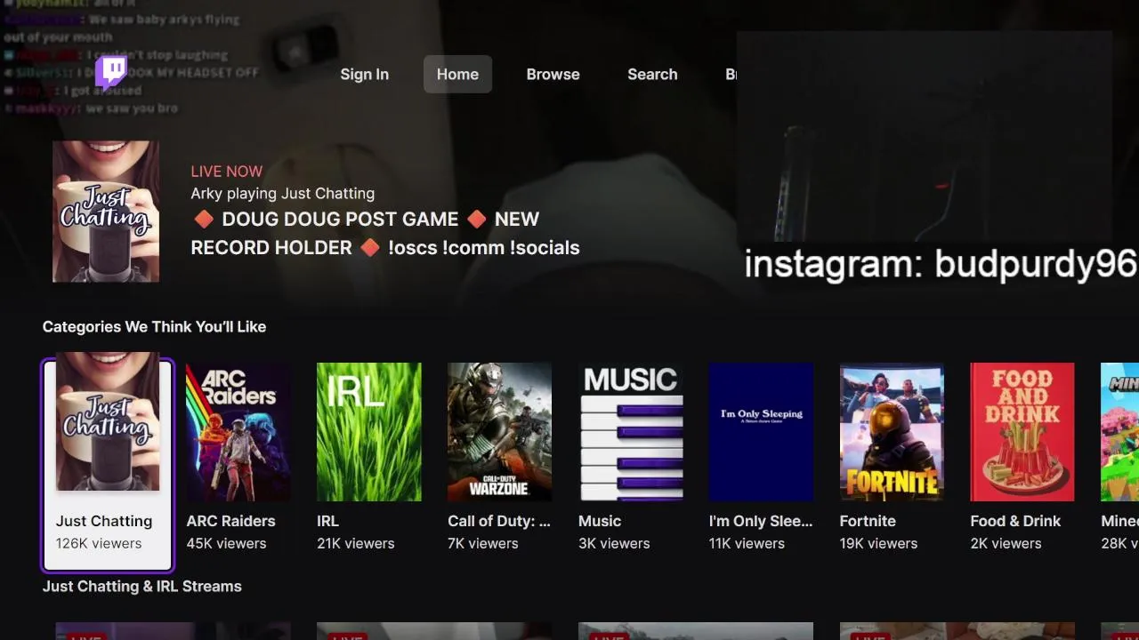
Task: Click the ARC Raiders title text
Action: pyautogui.click(x=230, y=521)
